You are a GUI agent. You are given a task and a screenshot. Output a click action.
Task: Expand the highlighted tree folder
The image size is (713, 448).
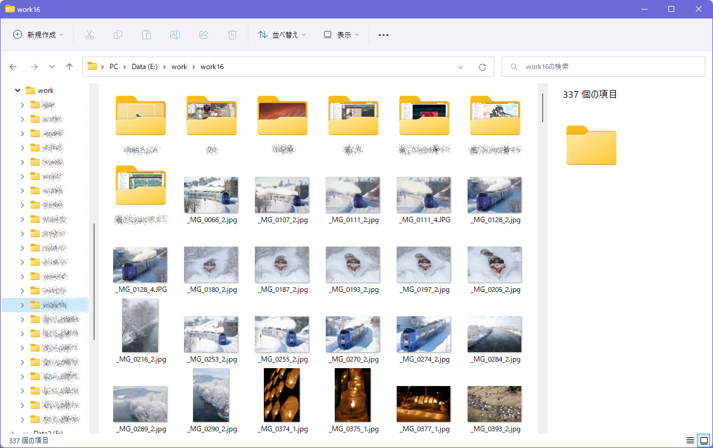22,305
